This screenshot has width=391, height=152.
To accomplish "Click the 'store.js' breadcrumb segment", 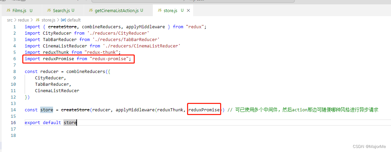I will [49, 20].
